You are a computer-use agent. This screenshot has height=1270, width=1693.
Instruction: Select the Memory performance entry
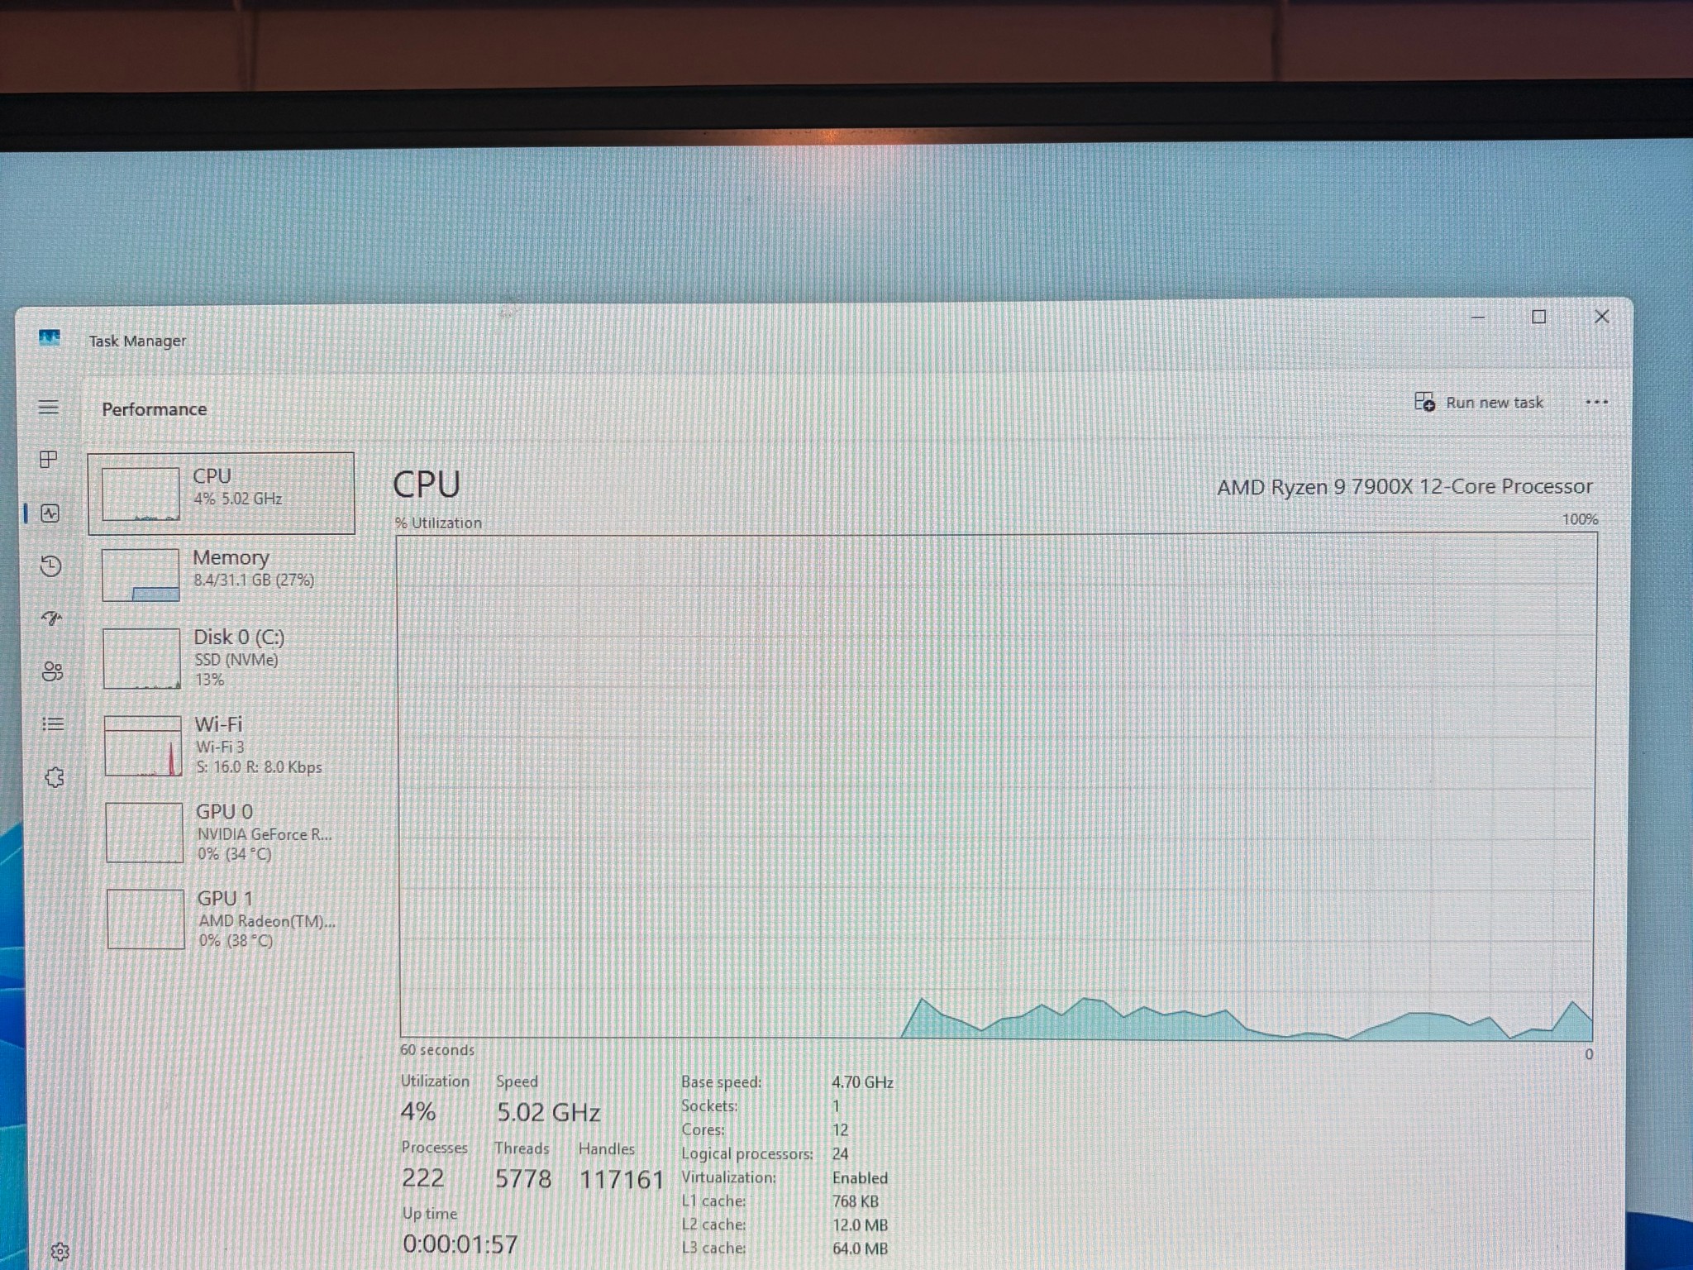[222, 575]
